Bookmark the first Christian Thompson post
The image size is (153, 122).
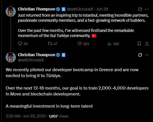139,43
